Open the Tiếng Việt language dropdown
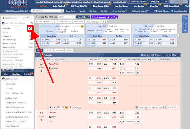The image size is (190, 129). [159, 2]
